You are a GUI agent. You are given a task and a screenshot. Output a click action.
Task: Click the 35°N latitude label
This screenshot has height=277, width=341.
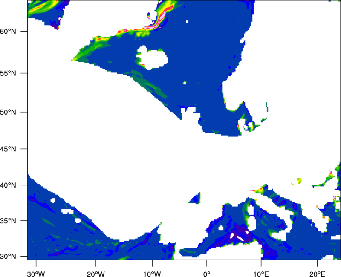[x=8, y=221]
